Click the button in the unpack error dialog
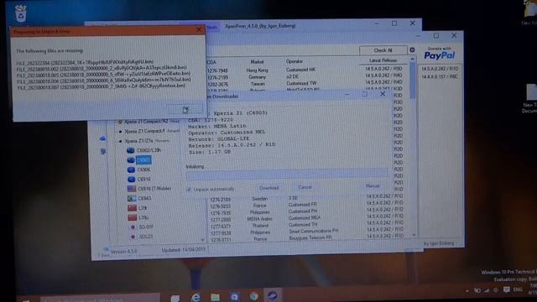The height and width of the screenshot is (302, 537). point(185,110)
